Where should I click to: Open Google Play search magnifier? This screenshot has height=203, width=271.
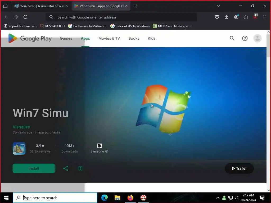coord(232,38)
